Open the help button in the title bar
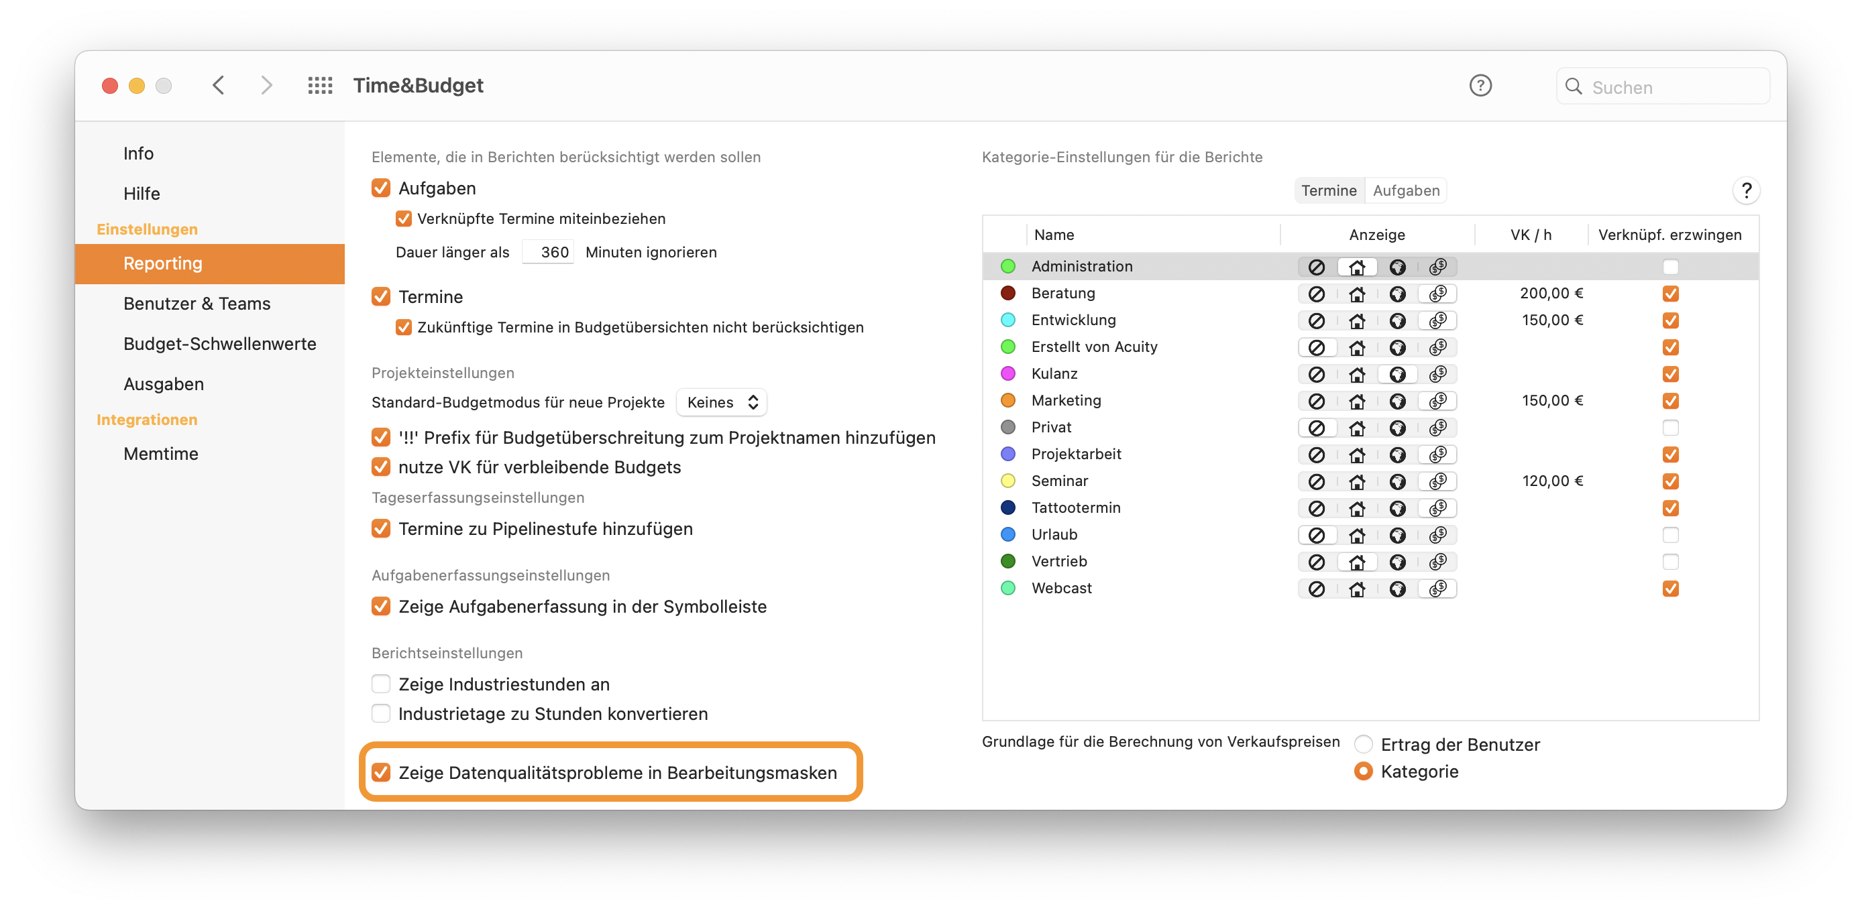This screenshot has height=909, width=1862. pos(1480,86)
